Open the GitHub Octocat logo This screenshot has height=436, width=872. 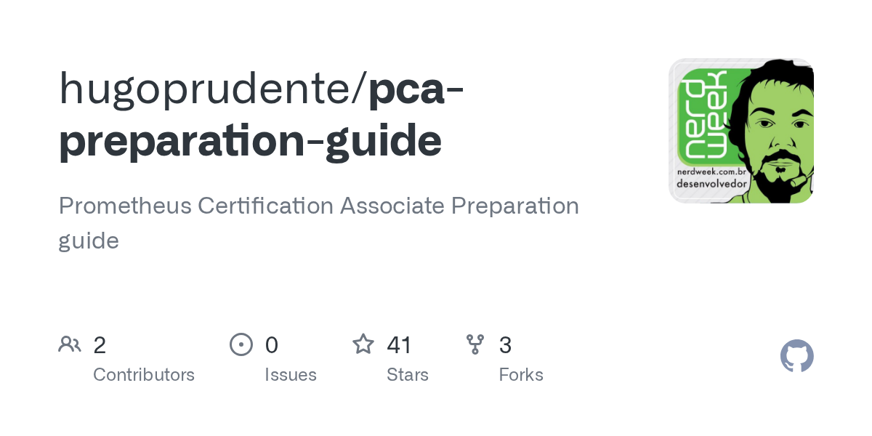[796, 356]
